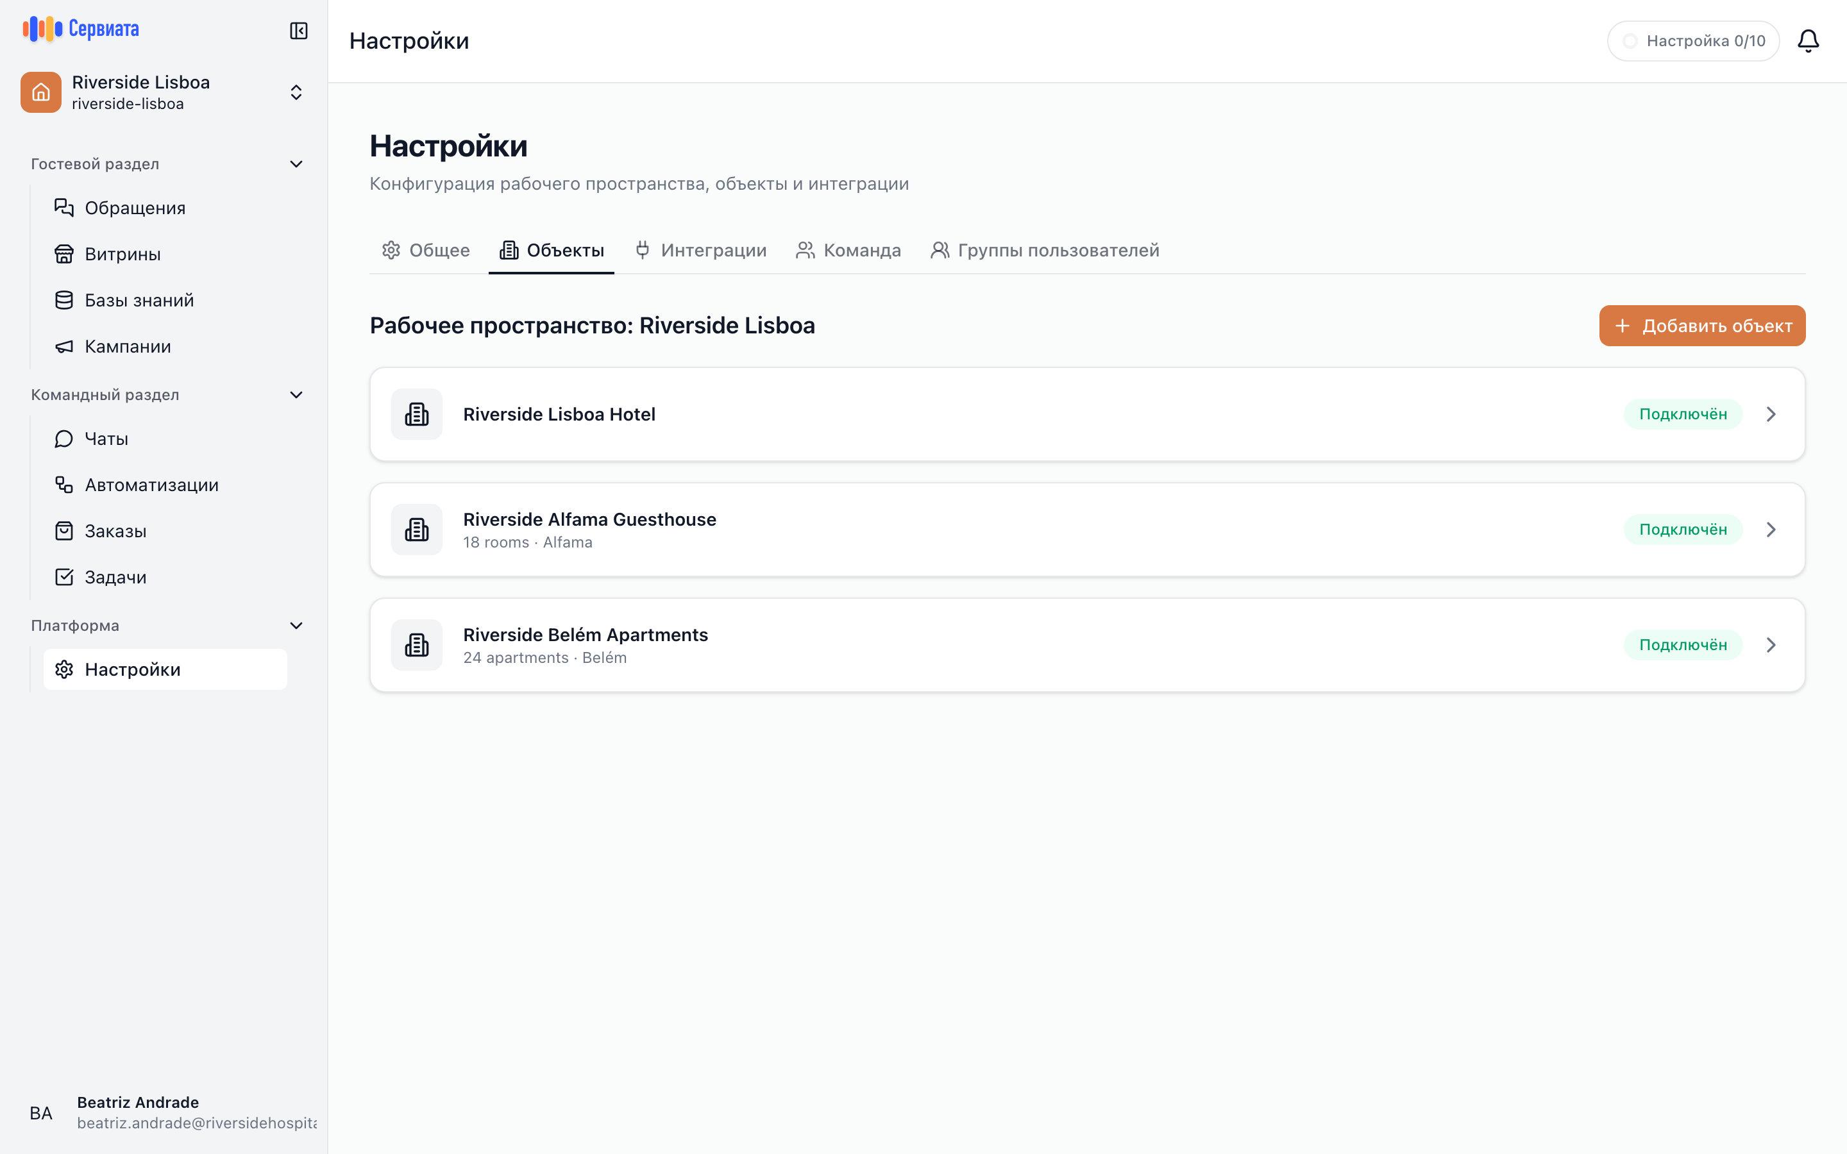The width and height of the screenshot is (1847, 1154).
Task: Click the Добавить объект button
Action: pos(1702,326)
